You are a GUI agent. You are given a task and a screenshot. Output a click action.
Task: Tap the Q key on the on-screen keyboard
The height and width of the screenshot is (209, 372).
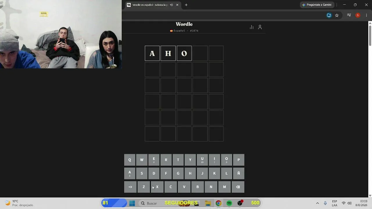point(130,160)
